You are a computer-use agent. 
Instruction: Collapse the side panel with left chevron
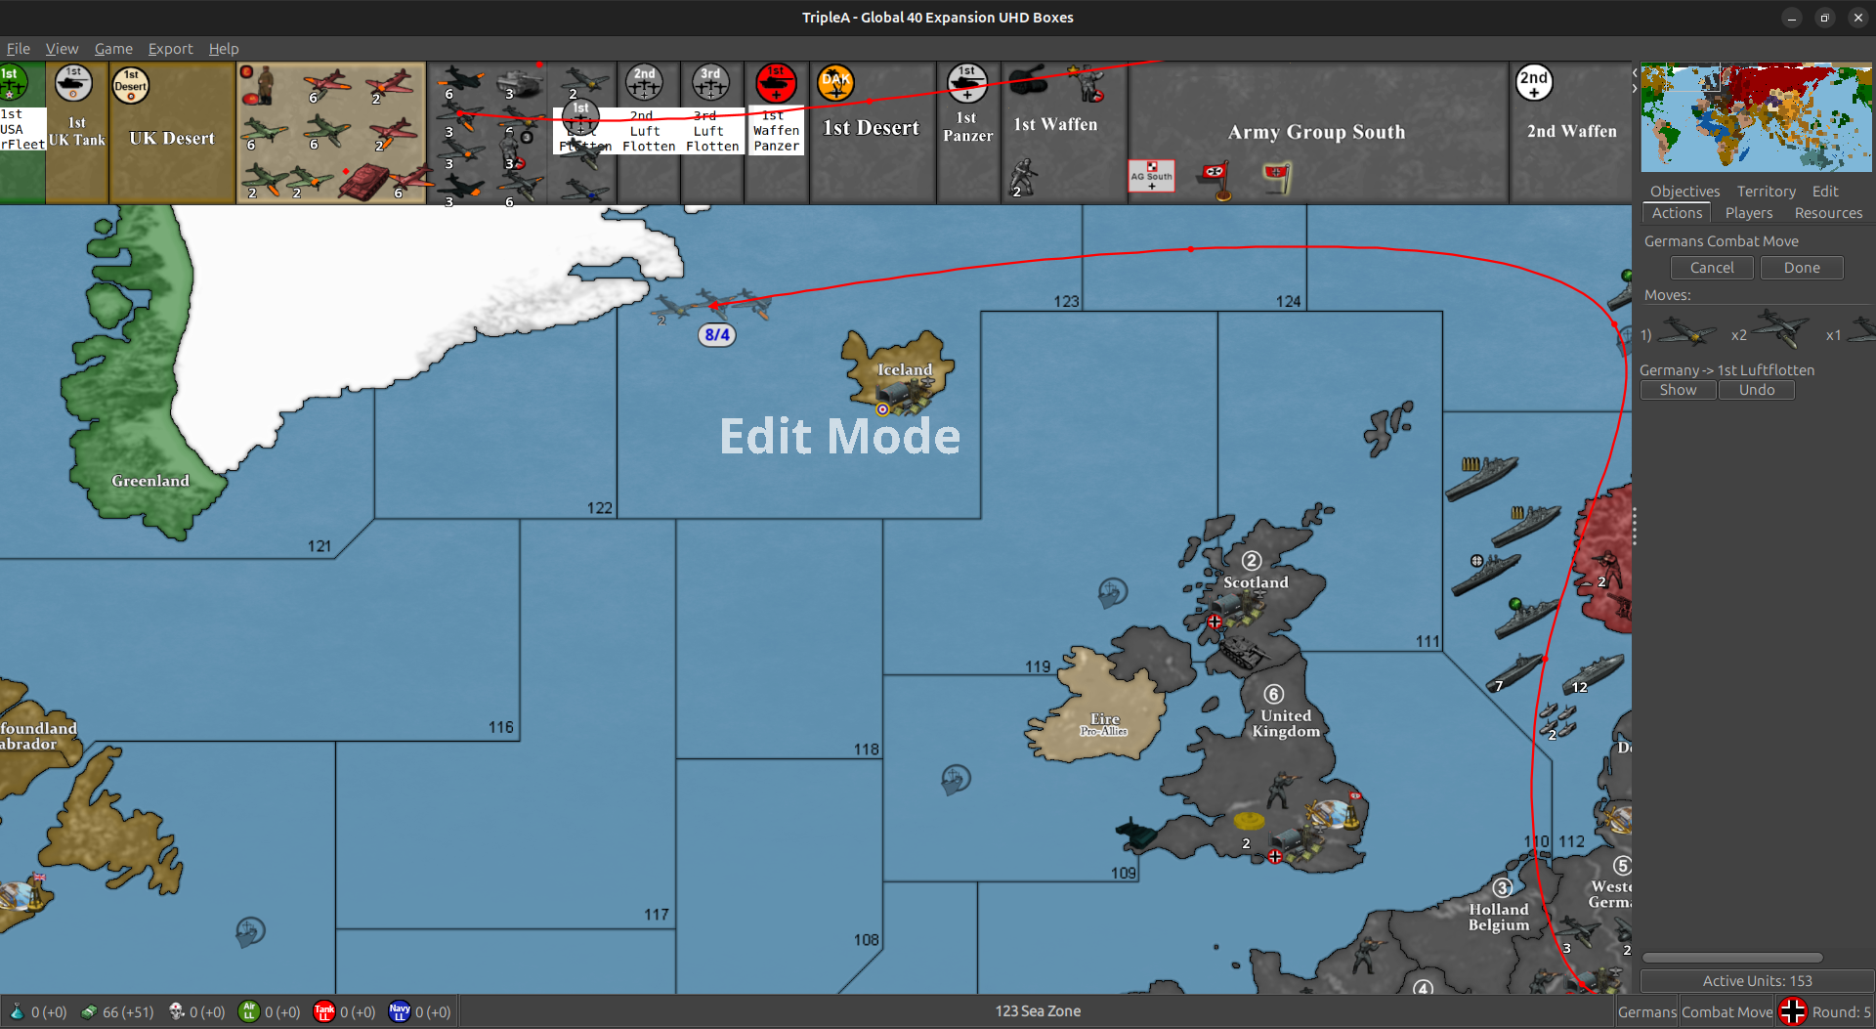click(x=1637, y=72)
